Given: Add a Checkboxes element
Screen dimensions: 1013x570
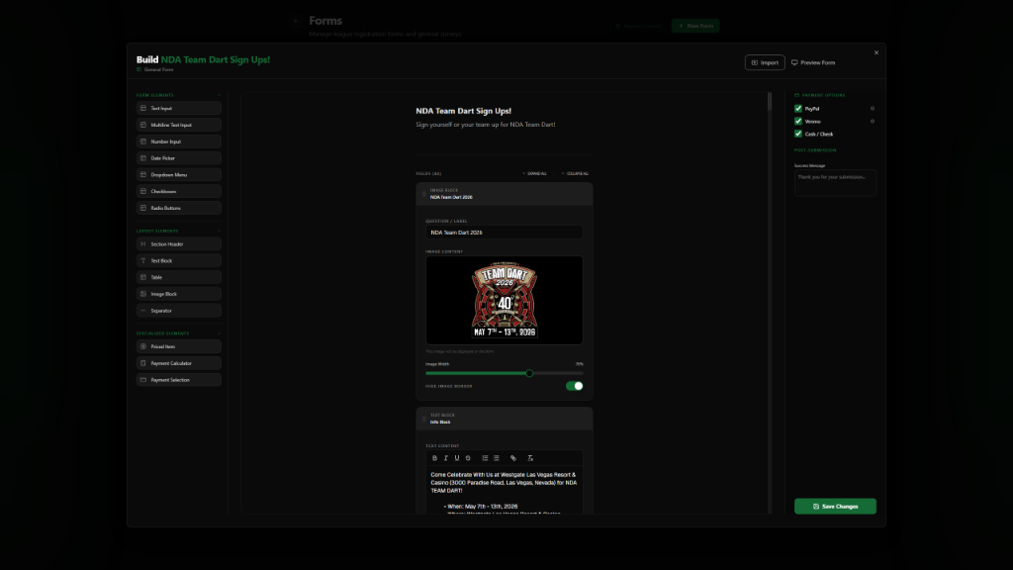Looking at the screenshot, I should coord(178,191).
